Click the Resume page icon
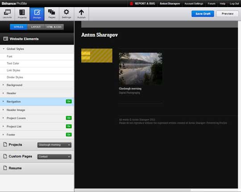Image resolution: width=241 pixels, height=192 pixels. pyautogui.click(x=5, y=168)
